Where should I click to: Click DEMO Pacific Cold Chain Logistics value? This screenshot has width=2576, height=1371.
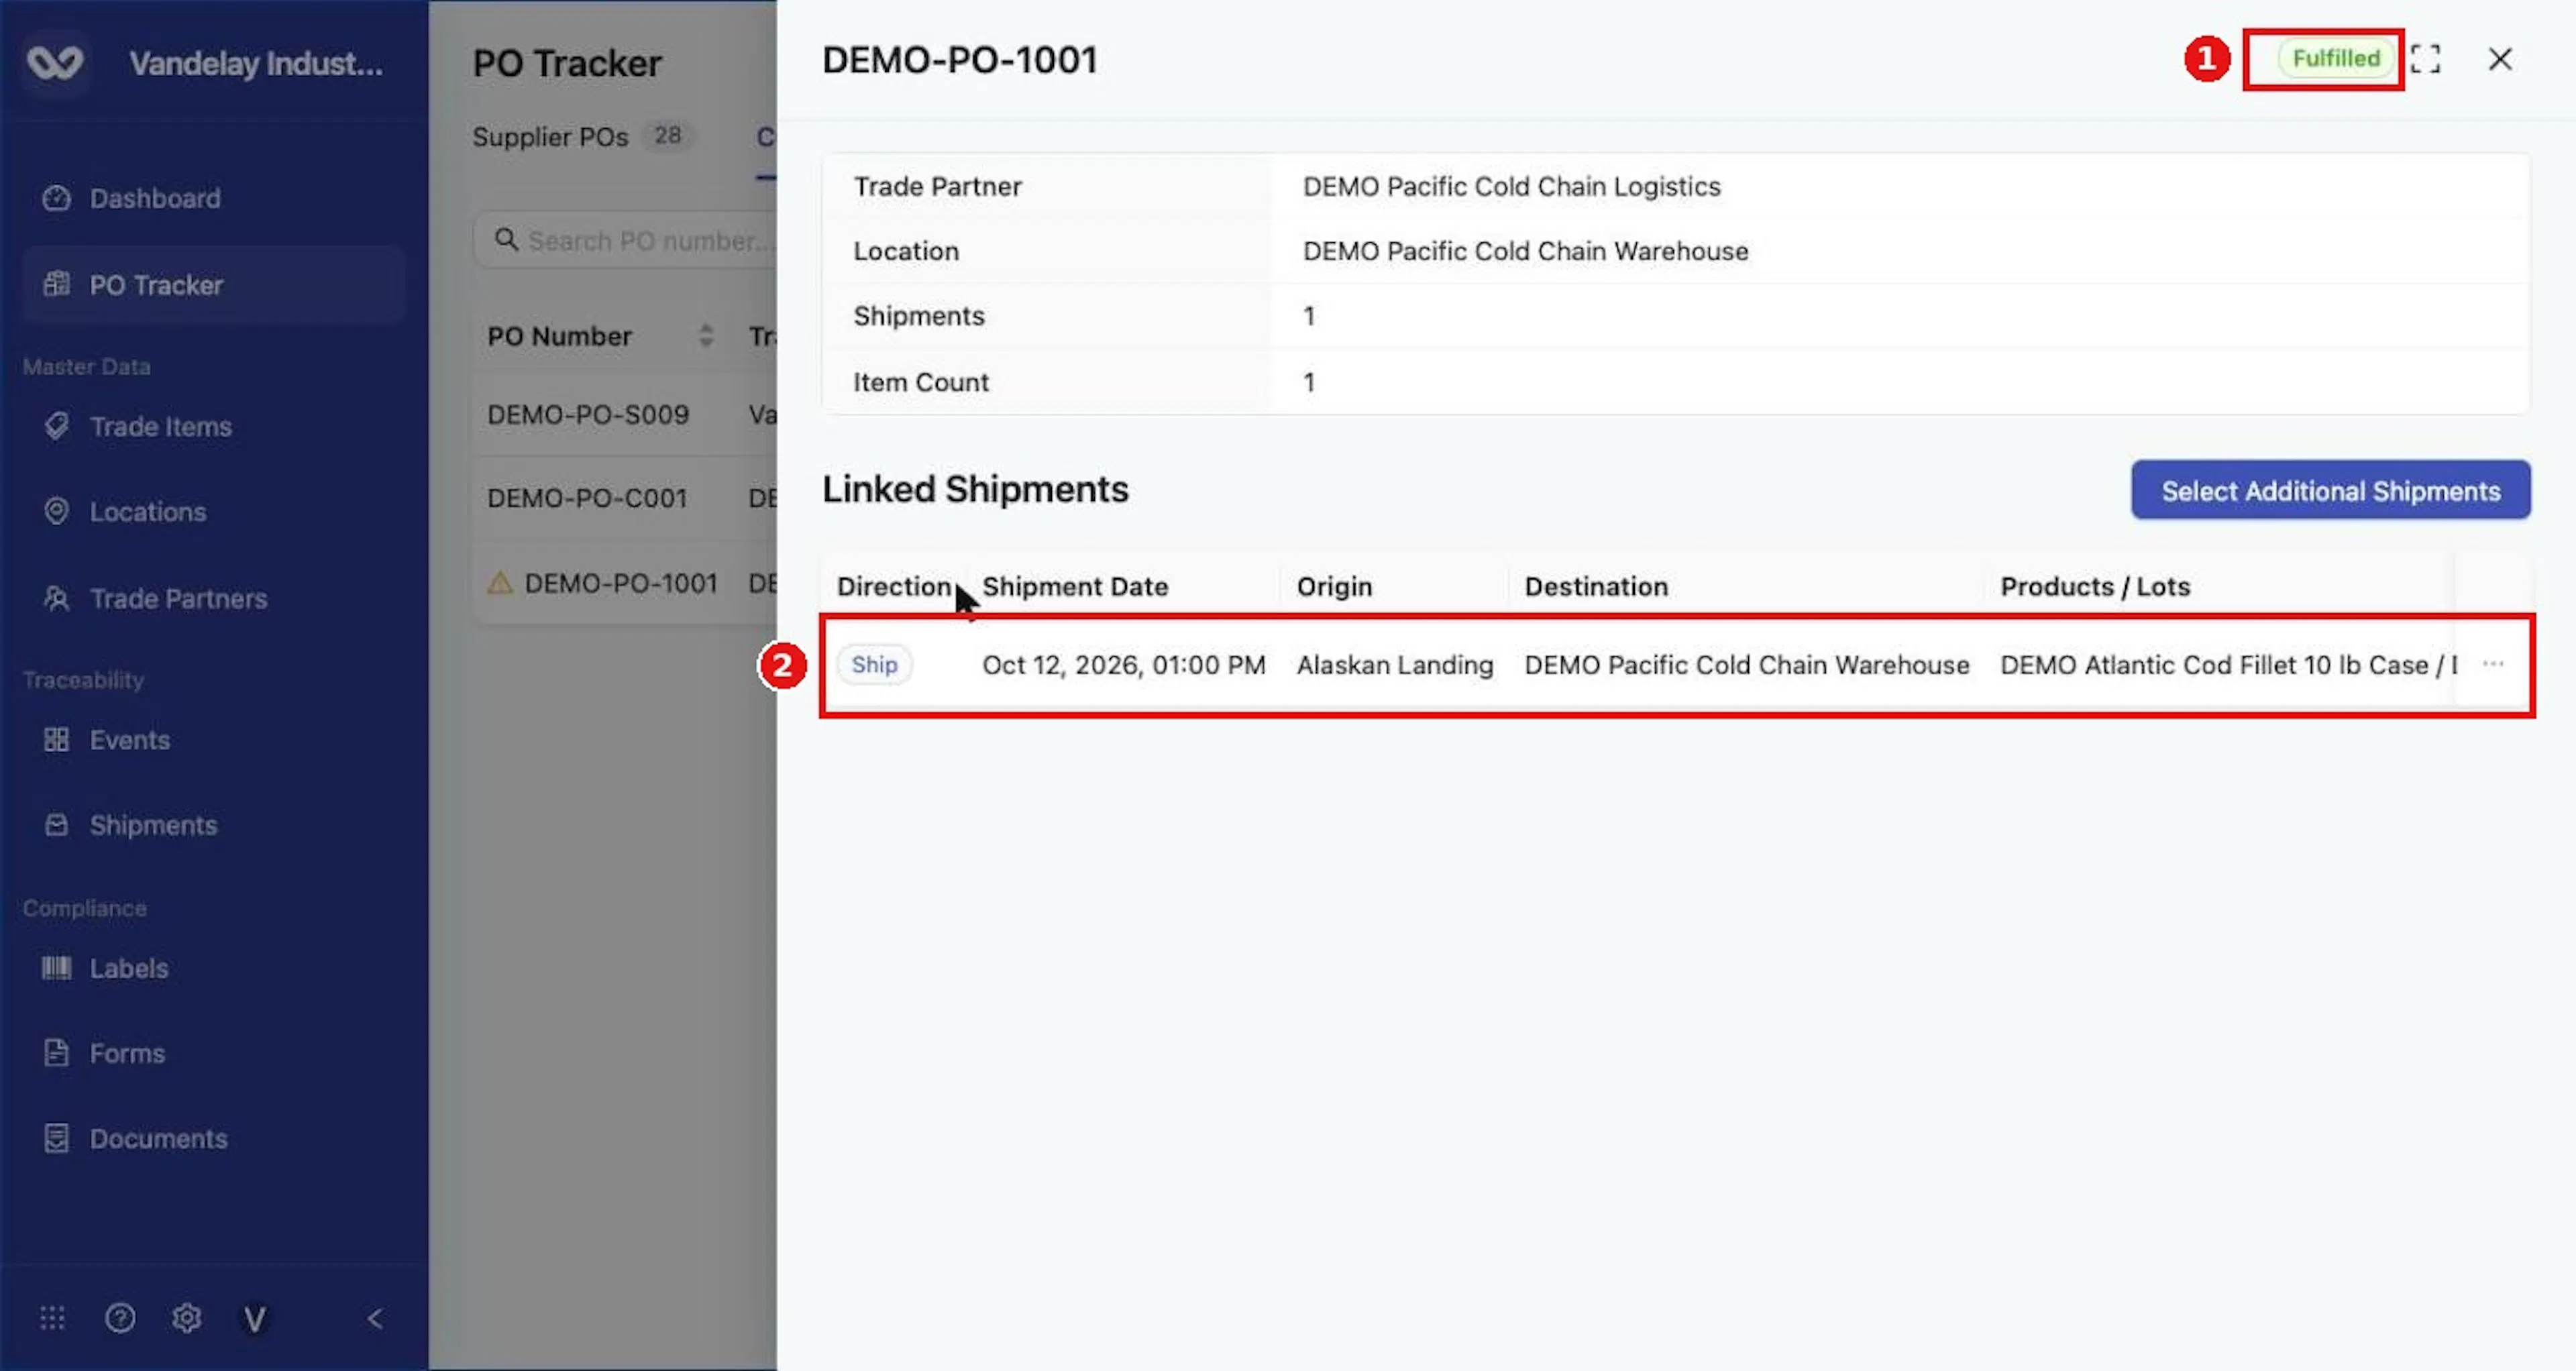(1511, 187)
